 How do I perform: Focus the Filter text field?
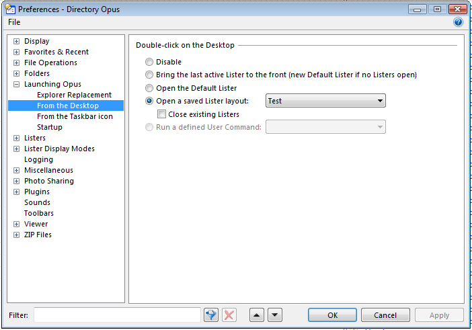pos(117,315)
